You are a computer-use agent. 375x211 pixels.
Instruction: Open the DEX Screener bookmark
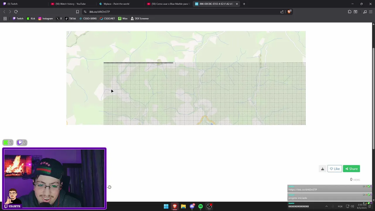140,18
